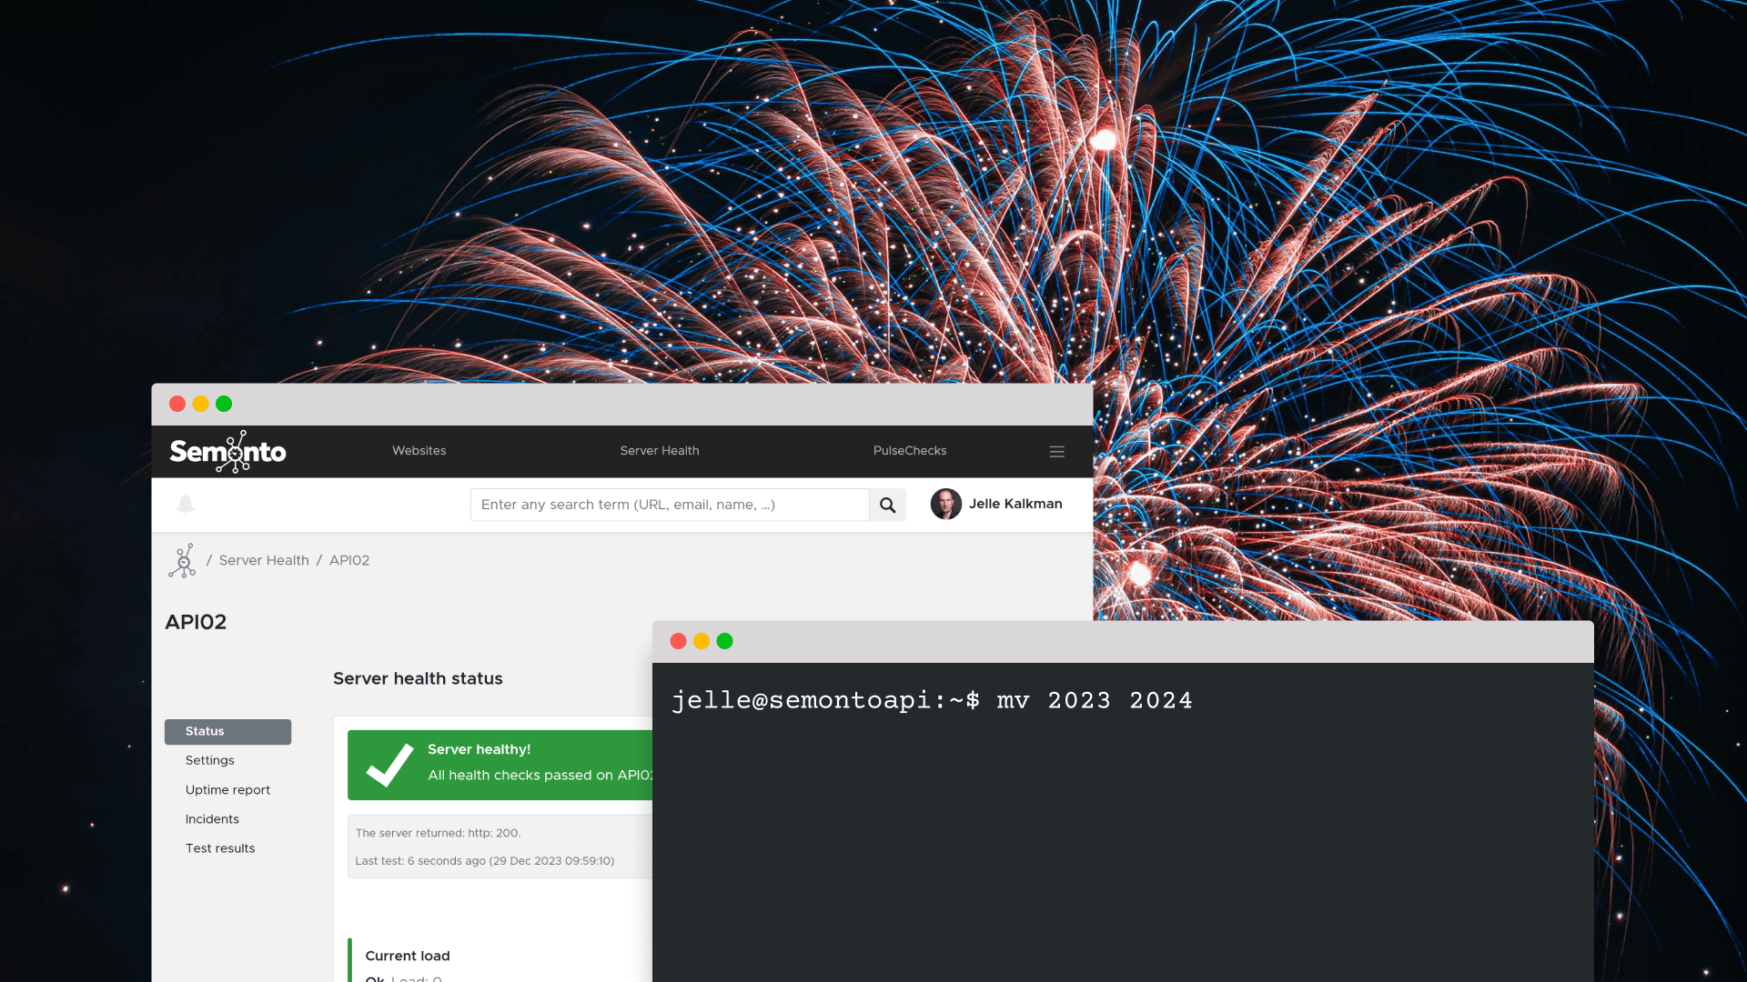Open the Websites nav item
Screen dimensions: 1747x982
tap(419, 451)
